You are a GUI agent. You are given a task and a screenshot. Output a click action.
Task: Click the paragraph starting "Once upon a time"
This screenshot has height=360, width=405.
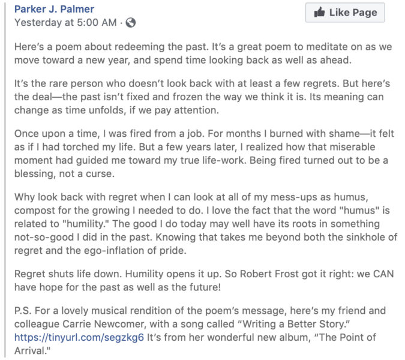pyautogui.click(x=204, y=154)
